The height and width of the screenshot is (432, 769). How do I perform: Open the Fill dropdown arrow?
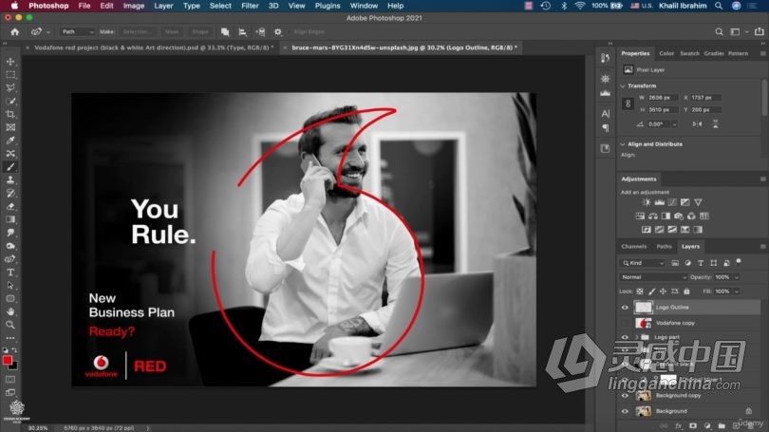coord(737,291)
